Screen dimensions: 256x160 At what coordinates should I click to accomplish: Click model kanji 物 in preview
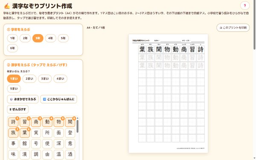[x=167, y=49]
